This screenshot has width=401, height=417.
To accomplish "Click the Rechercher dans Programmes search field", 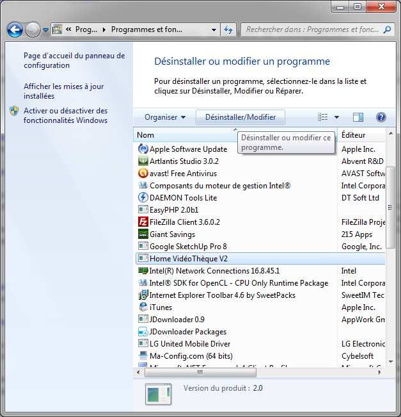I will click(x=312, y=29).
